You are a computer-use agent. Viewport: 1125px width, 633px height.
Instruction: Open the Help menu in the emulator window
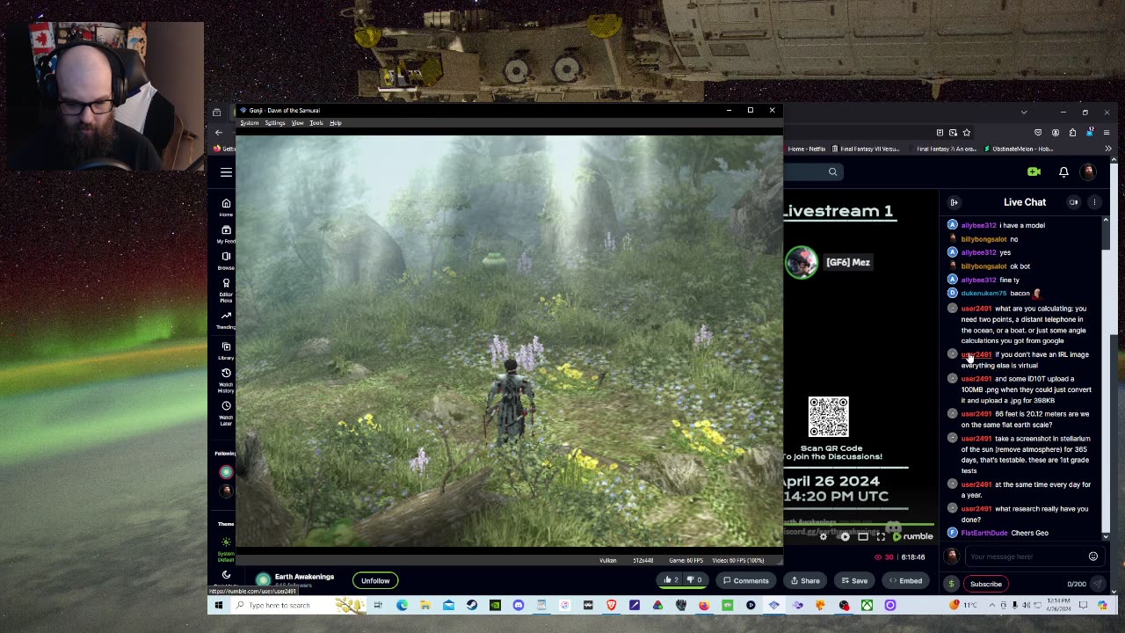tap(335, 123)
